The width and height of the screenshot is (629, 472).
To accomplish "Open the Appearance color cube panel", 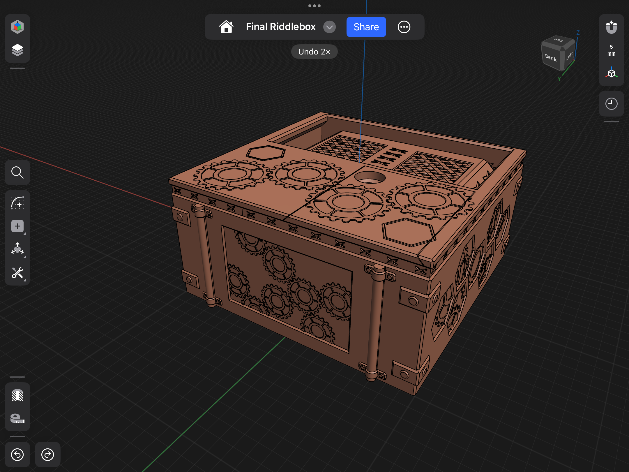I will [17, 26].
